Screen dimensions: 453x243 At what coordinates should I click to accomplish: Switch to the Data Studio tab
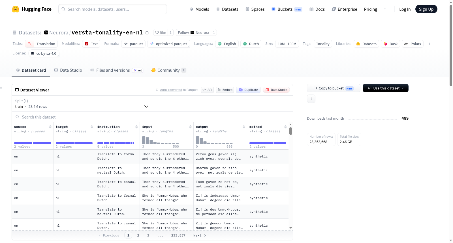(x=68, y=70)
